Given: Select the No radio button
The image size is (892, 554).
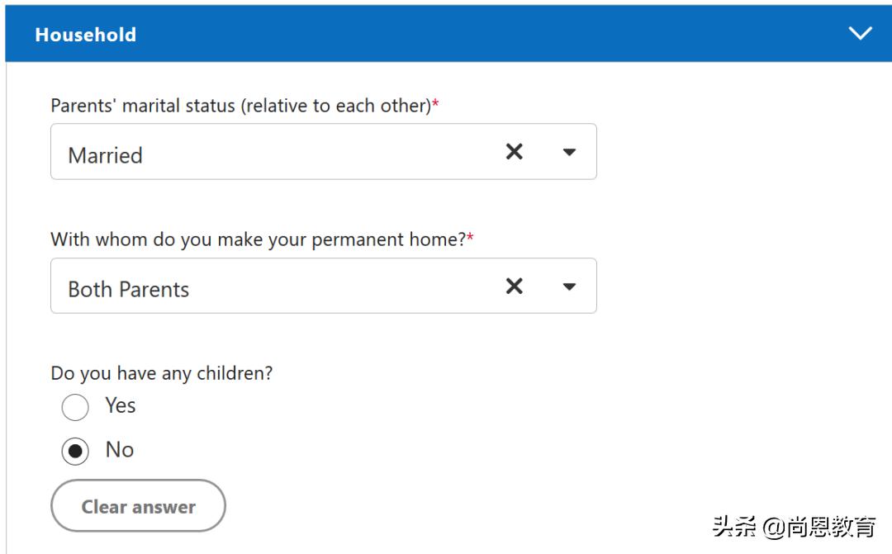Looking at the screenshot, I should point(75,451).
